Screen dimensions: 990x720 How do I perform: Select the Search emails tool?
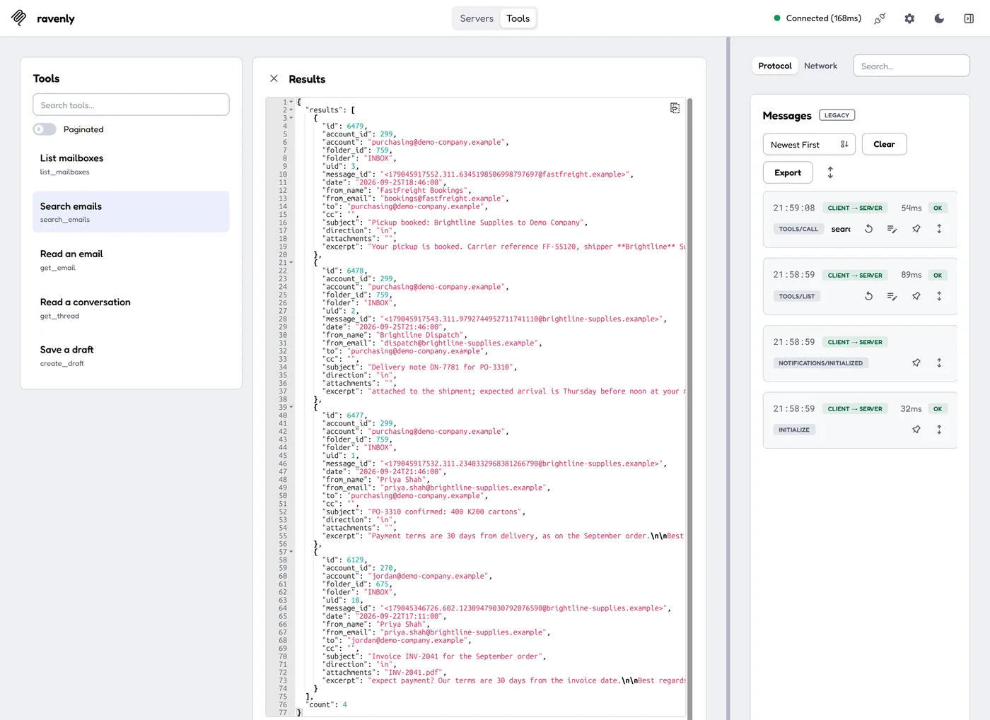pos(131,212)
